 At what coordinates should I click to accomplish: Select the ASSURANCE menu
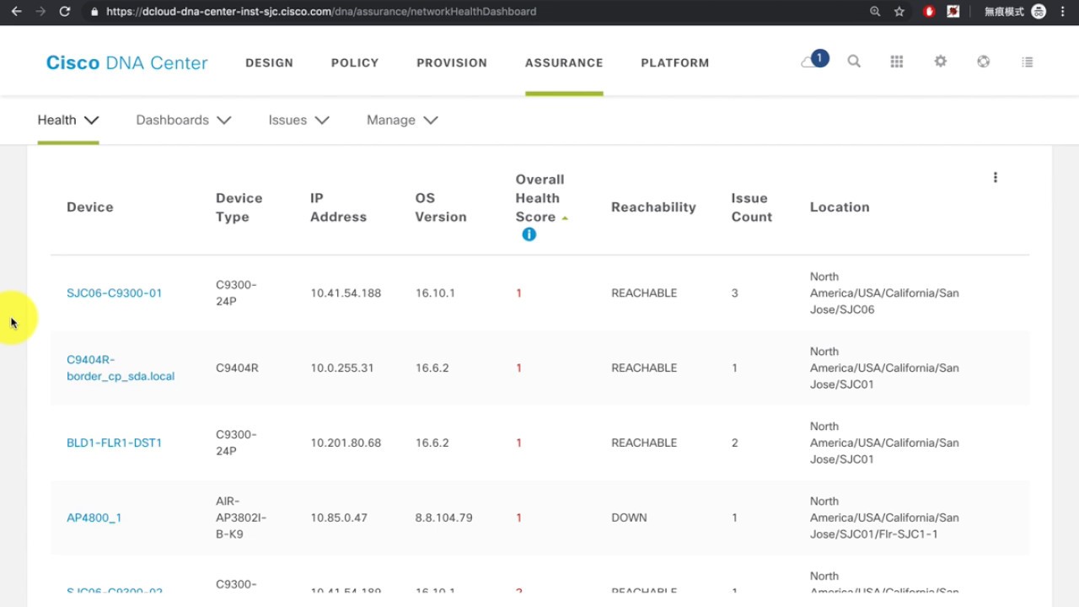point(564,62)
